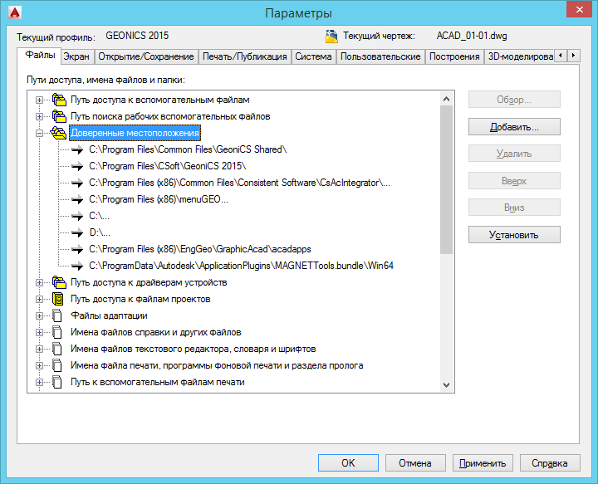Click document icon of 'Путь к вспомогательным файлам печати'
Screen dimensions: 598x484
(x=57, y=382)
